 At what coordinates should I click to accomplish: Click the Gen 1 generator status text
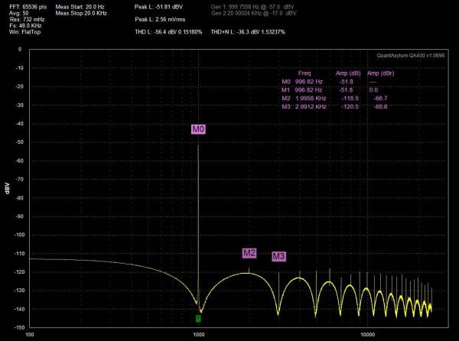(252, 7)
